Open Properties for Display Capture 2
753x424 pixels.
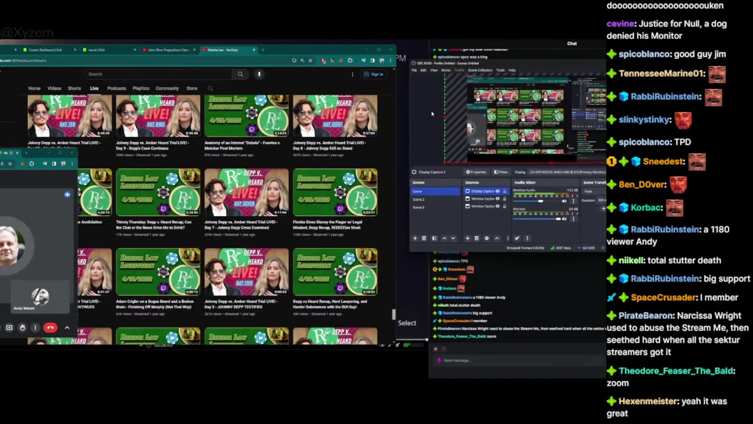(476, 172)
